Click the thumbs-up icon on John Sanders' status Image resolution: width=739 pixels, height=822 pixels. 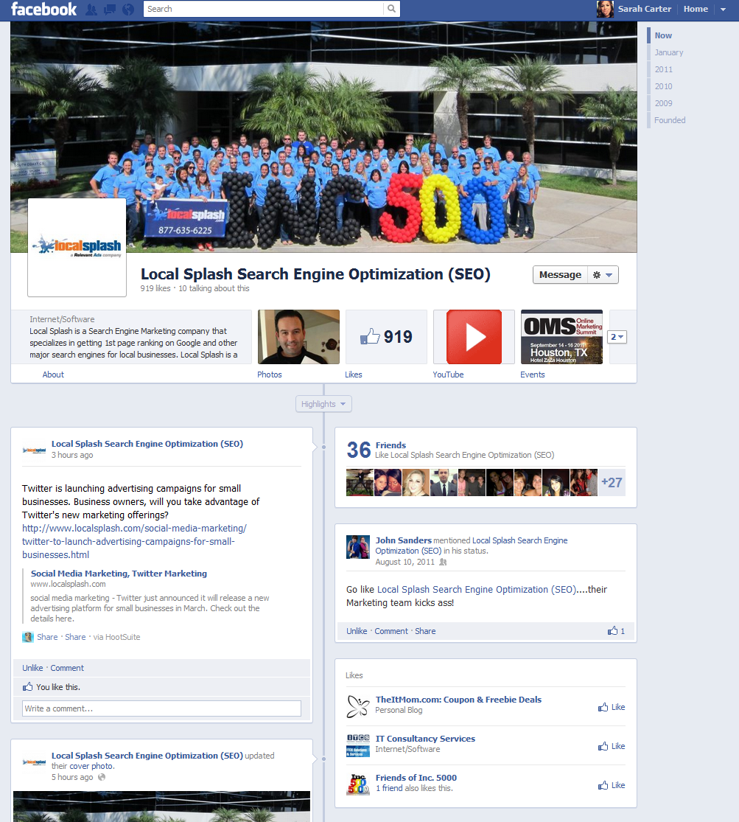coord(614,630)
